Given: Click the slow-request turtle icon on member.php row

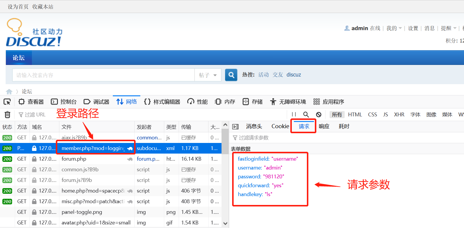Looking at the screenshot, I should (x=130, y=149).
